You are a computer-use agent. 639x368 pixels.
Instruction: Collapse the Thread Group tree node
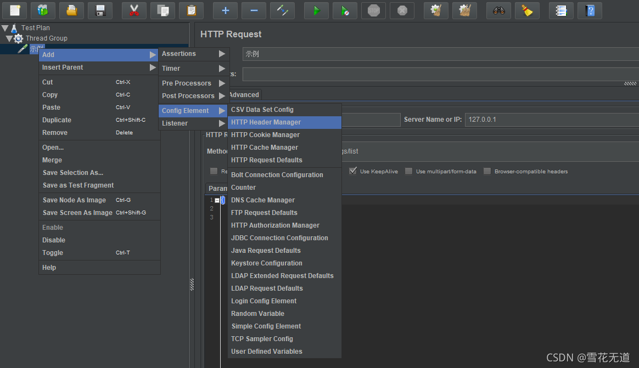point(9,38)
